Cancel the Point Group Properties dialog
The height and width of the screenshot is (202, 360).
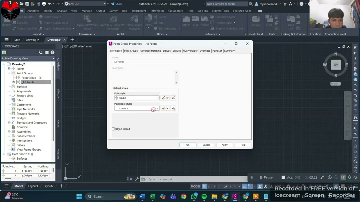click(206, 145)
